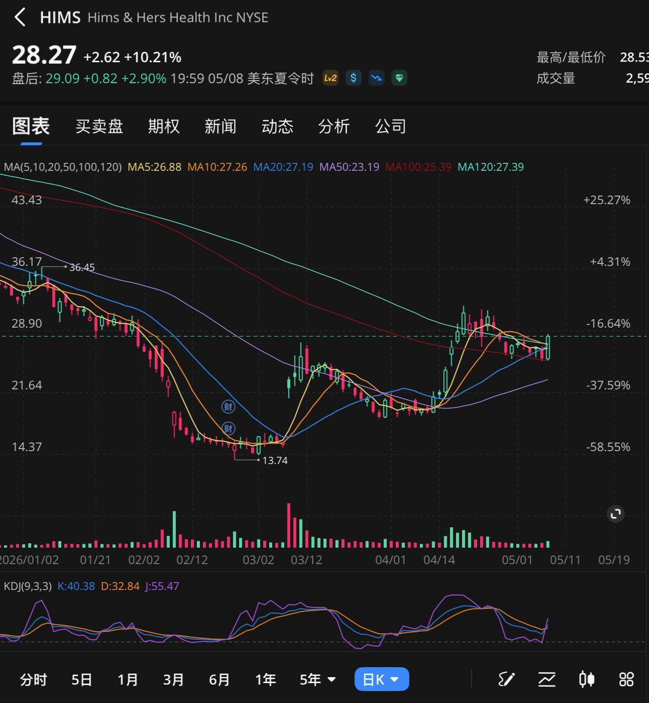Expand the 5年 period dropdown
649x703 pixels.
[317, 680]
